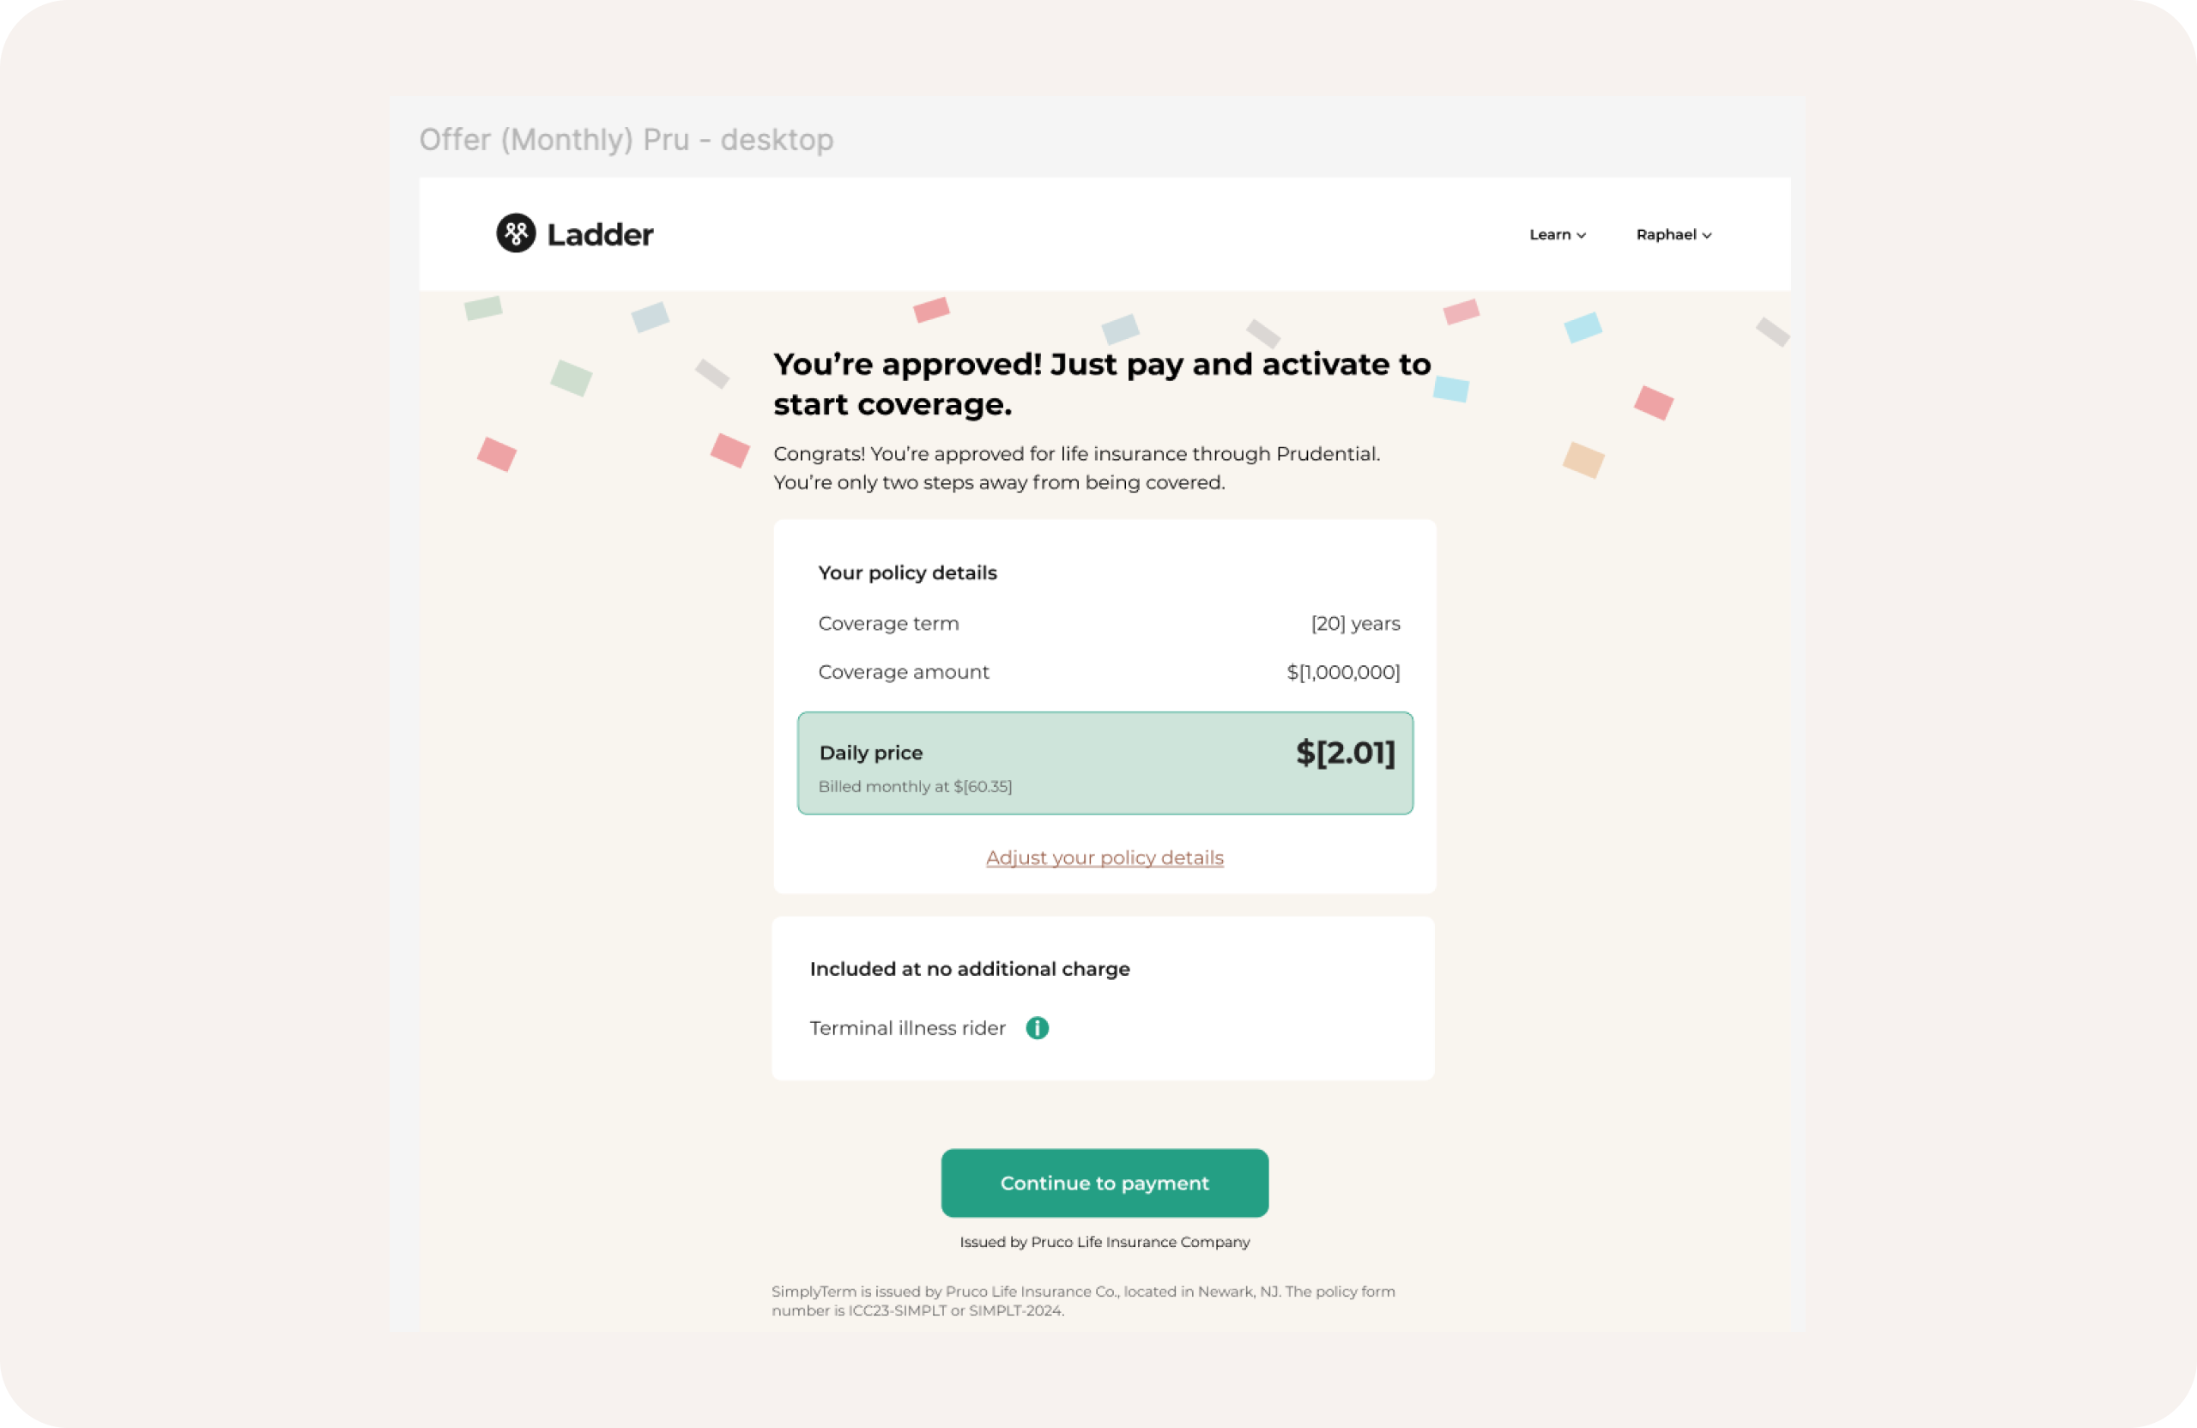The width and height of the screenshot is (2197, 1428).
Task: Click the Terminal illness rider label
Action: [907, 1028]
